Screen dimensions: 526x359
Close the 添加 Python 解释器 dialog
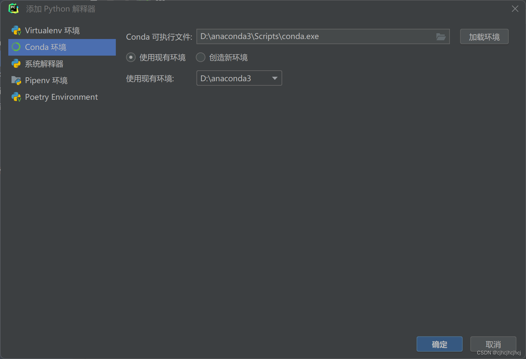pos(515,9)
